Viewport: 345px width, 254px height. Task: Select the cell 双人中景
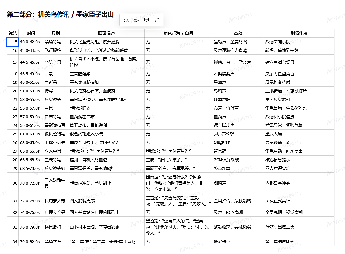(56, 151)
